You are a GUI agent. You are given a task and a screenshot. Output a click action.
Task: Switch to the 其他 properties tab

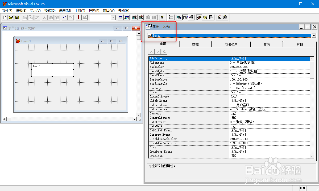pos(300,44)
